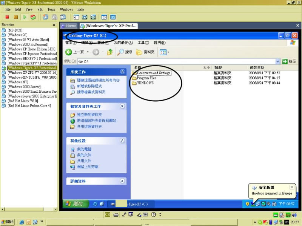Viewport: 302px width, 226px height.
Task: Click the 新增或移除程式 link
Action: (89, 86)
